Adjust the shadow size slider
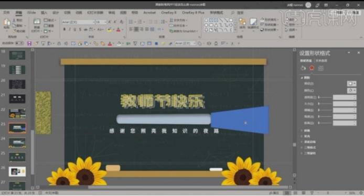Viewport: 364px width, 196px height. pos(325,104)
